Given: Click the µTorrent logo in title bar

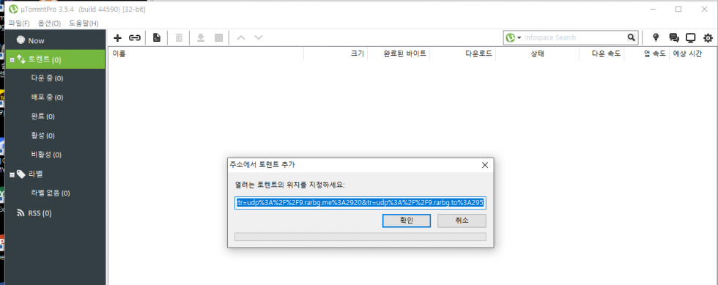Looking at the screenshot, I should click(13, 9).
